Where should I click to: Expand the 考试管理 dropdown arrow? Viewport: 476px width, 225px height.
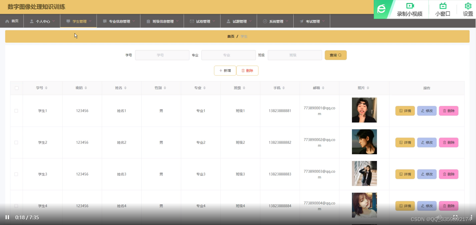pos(323,21)
